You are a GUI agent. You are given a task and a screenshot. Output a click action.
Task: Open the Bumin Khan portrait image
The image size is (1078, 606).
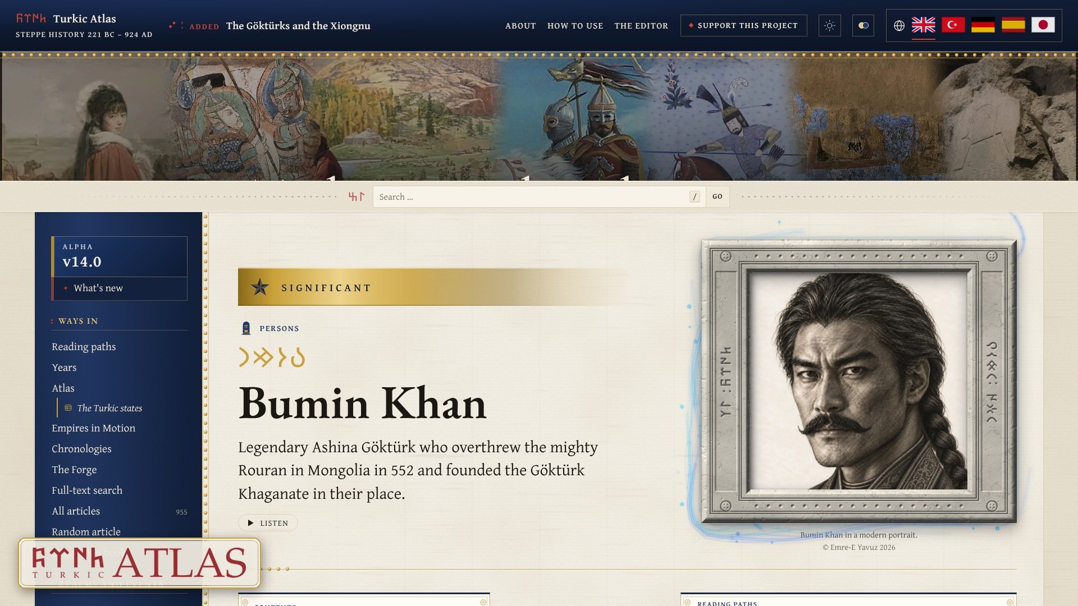859,382
